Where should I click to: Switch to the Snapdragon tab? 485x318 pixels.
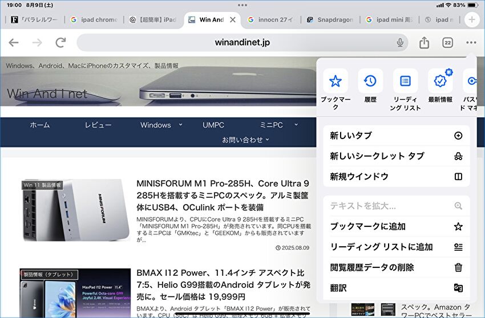tap(330, 20)
